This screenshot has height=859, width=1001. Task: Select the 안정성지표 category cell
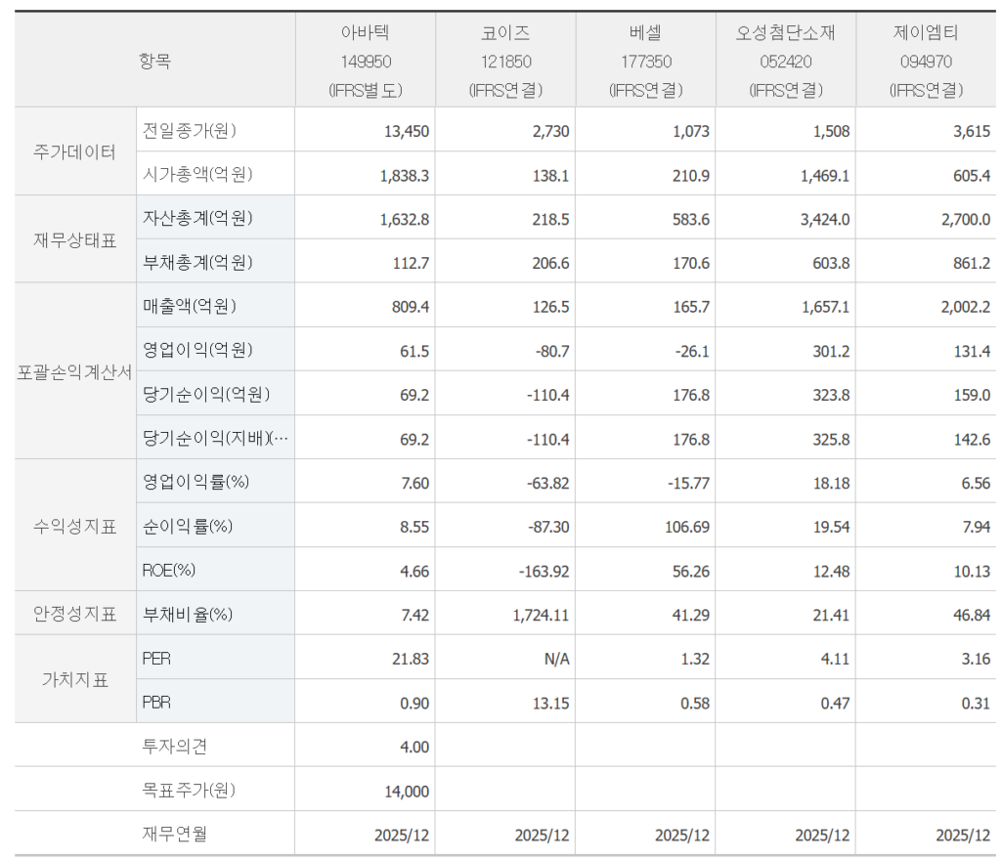pos(74,614)
